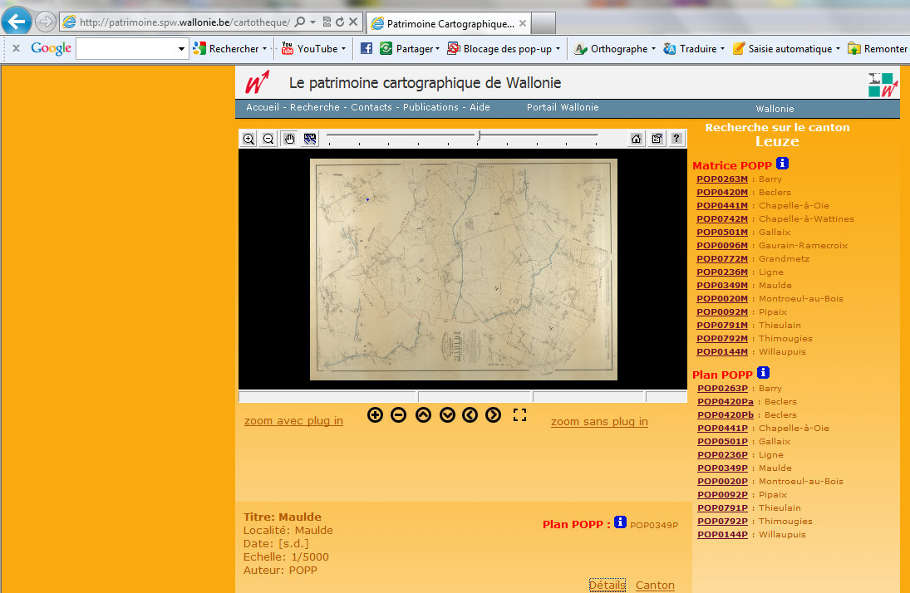The image size is (910, 593).
Task: Click the map zoom level slider handle
Action: point(479,136)
